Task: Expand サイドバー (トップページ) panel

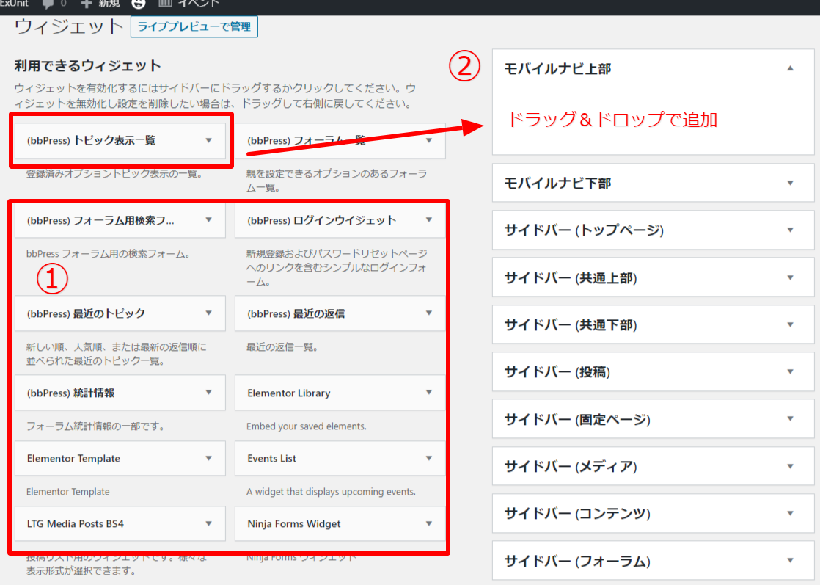Action: point(790,230)
